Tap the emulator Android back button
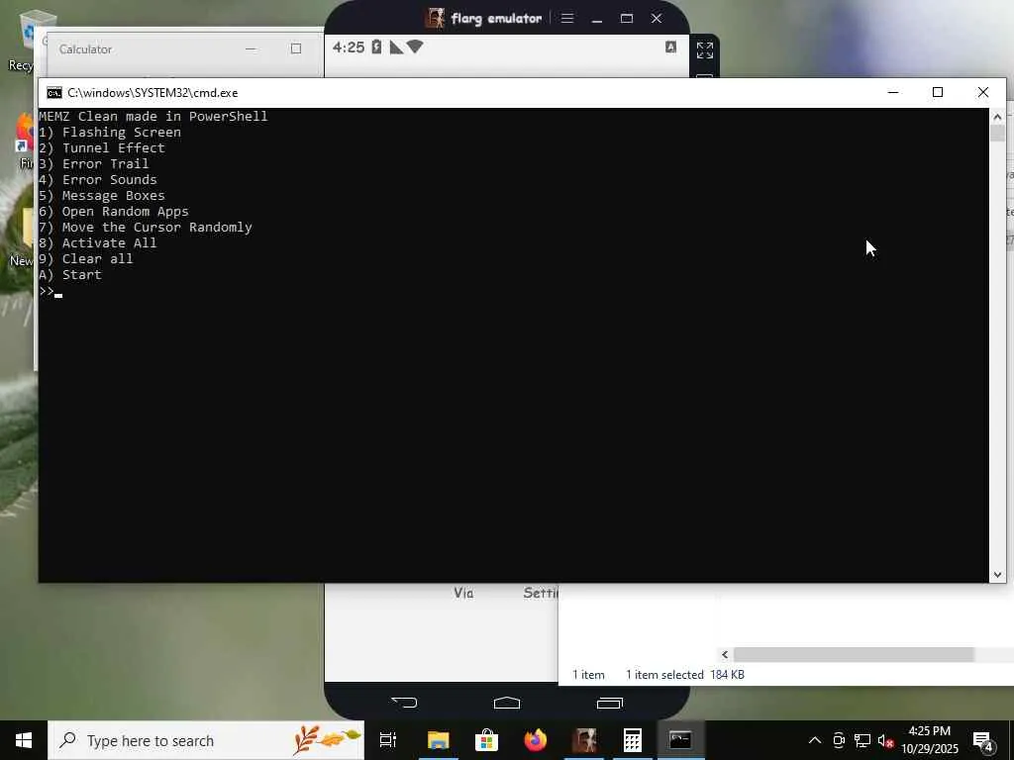 (405, 702)
